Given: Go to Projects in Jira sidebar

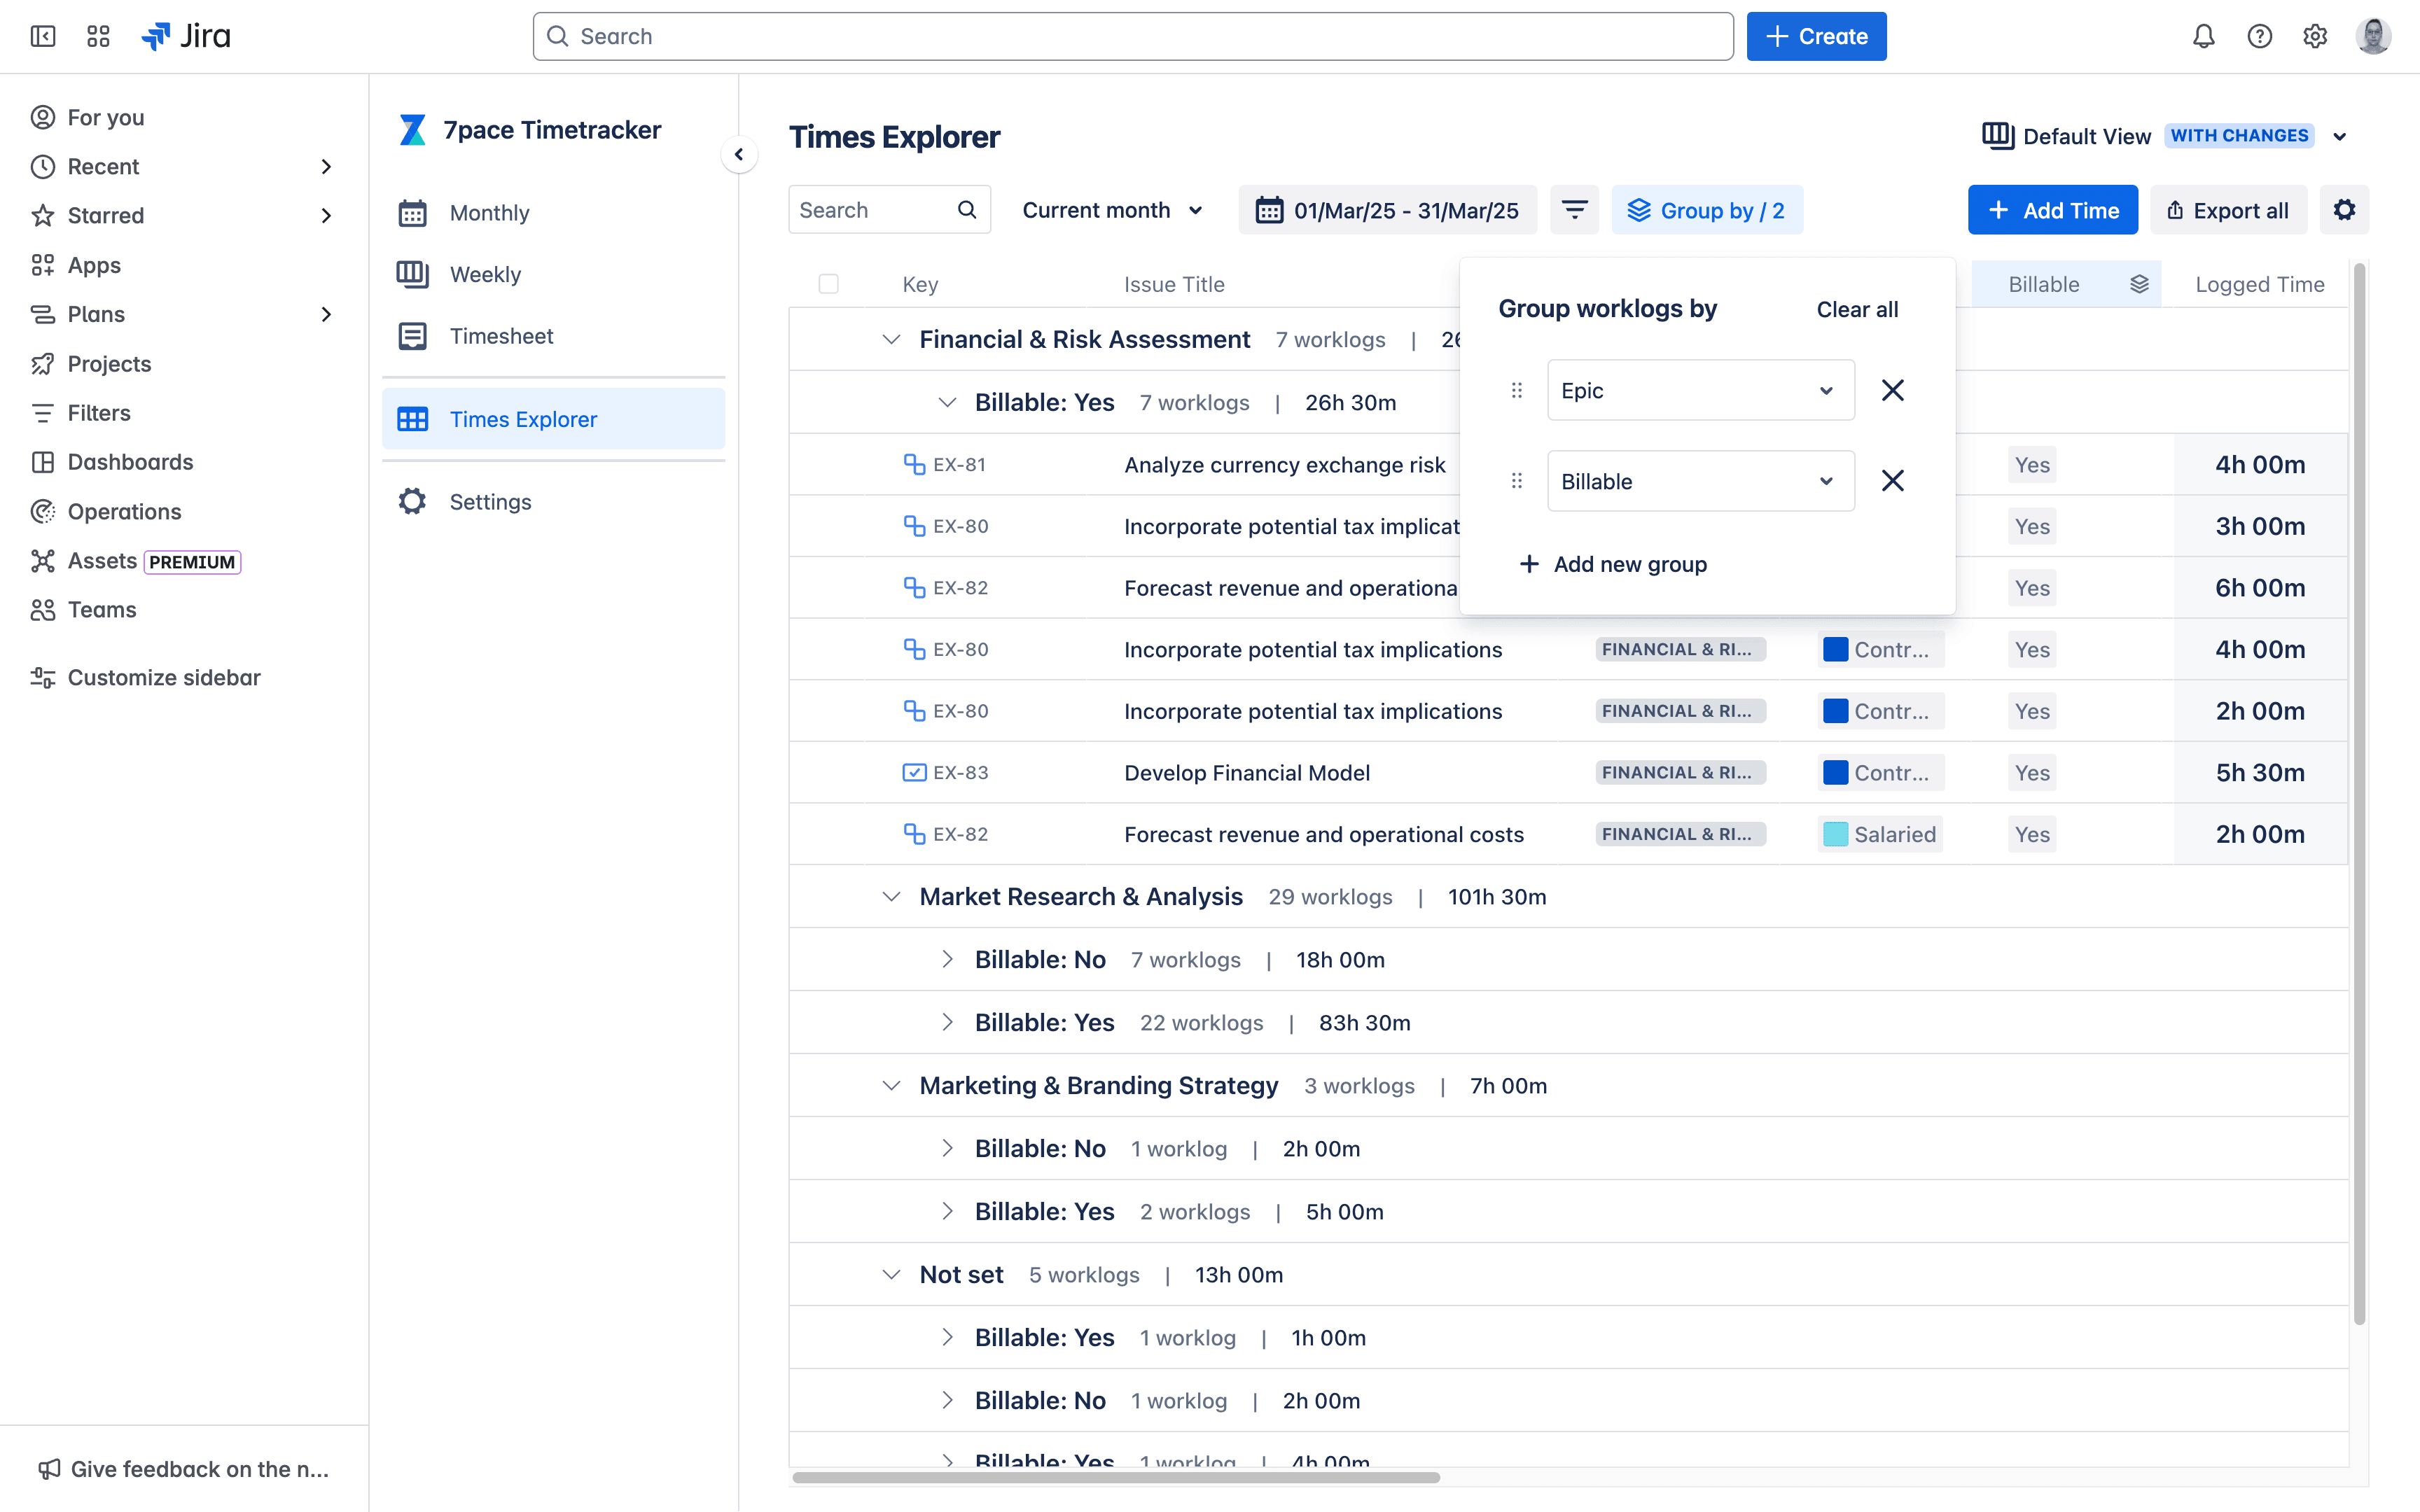Looking at the screenshot, I should (109, 364).
